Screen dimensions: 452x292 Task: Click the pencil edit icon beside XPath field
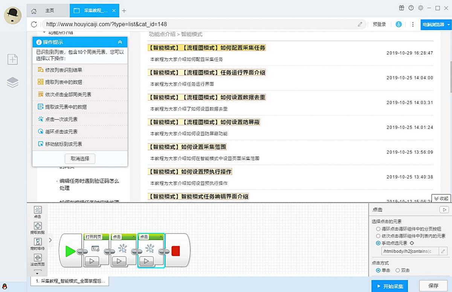443,251
